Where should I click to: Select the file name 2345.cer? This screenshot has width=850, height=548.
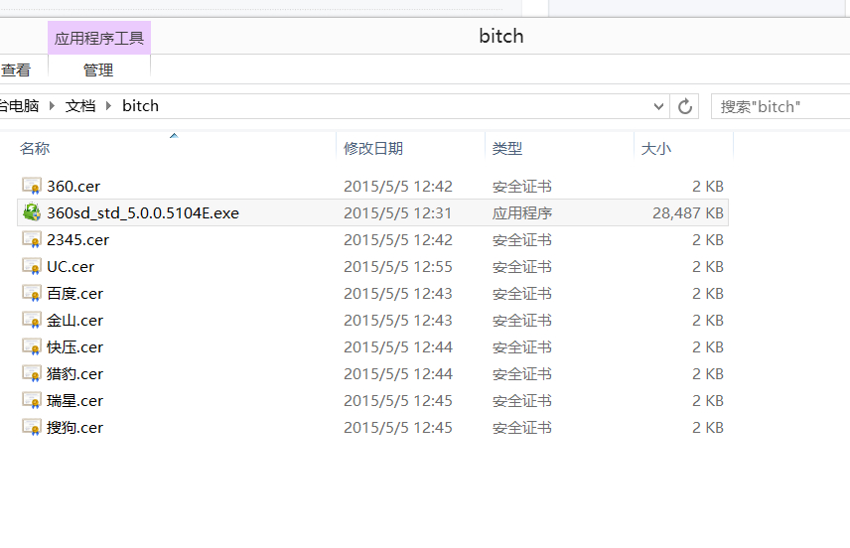tap(77, 240)
